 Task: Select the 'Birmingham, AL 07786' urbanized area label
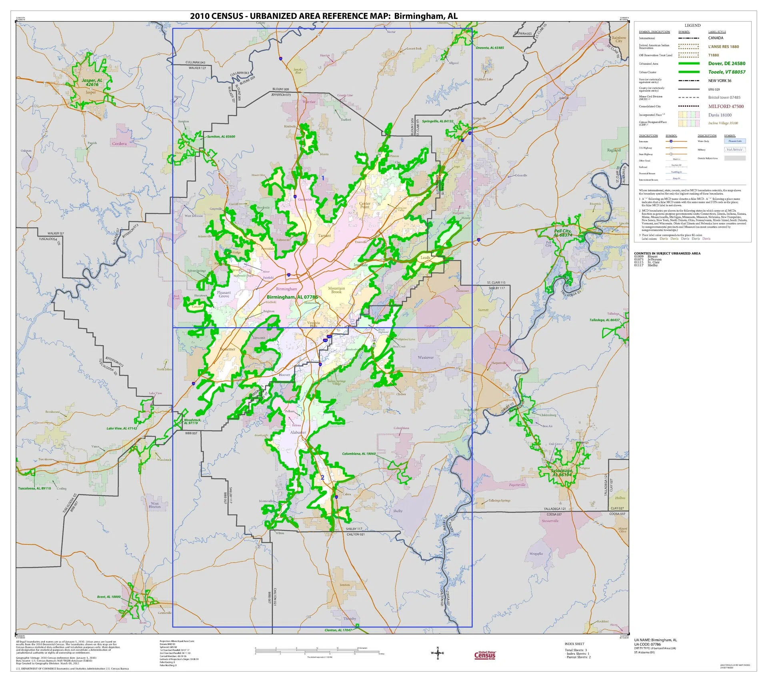point(292,297)
